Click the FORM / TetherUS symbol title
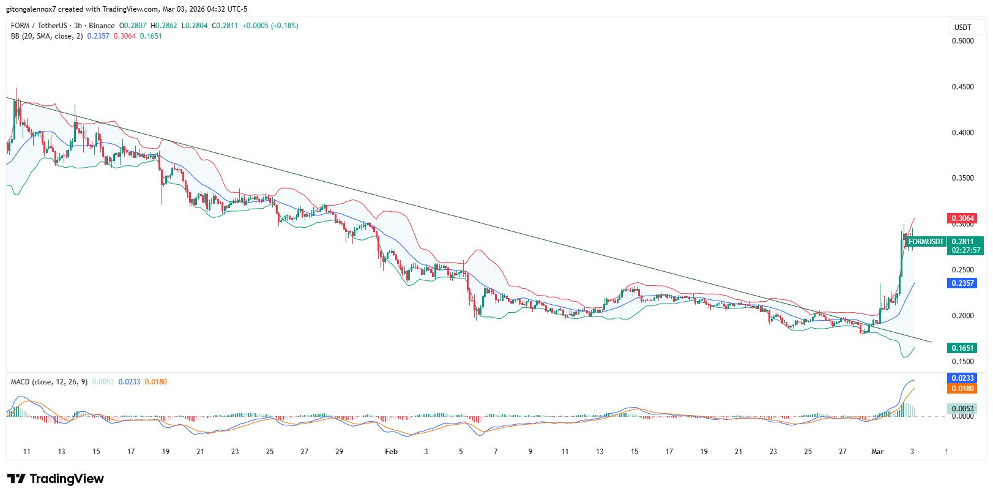Screen dimensions: 993x497 (x=39, y=26)
